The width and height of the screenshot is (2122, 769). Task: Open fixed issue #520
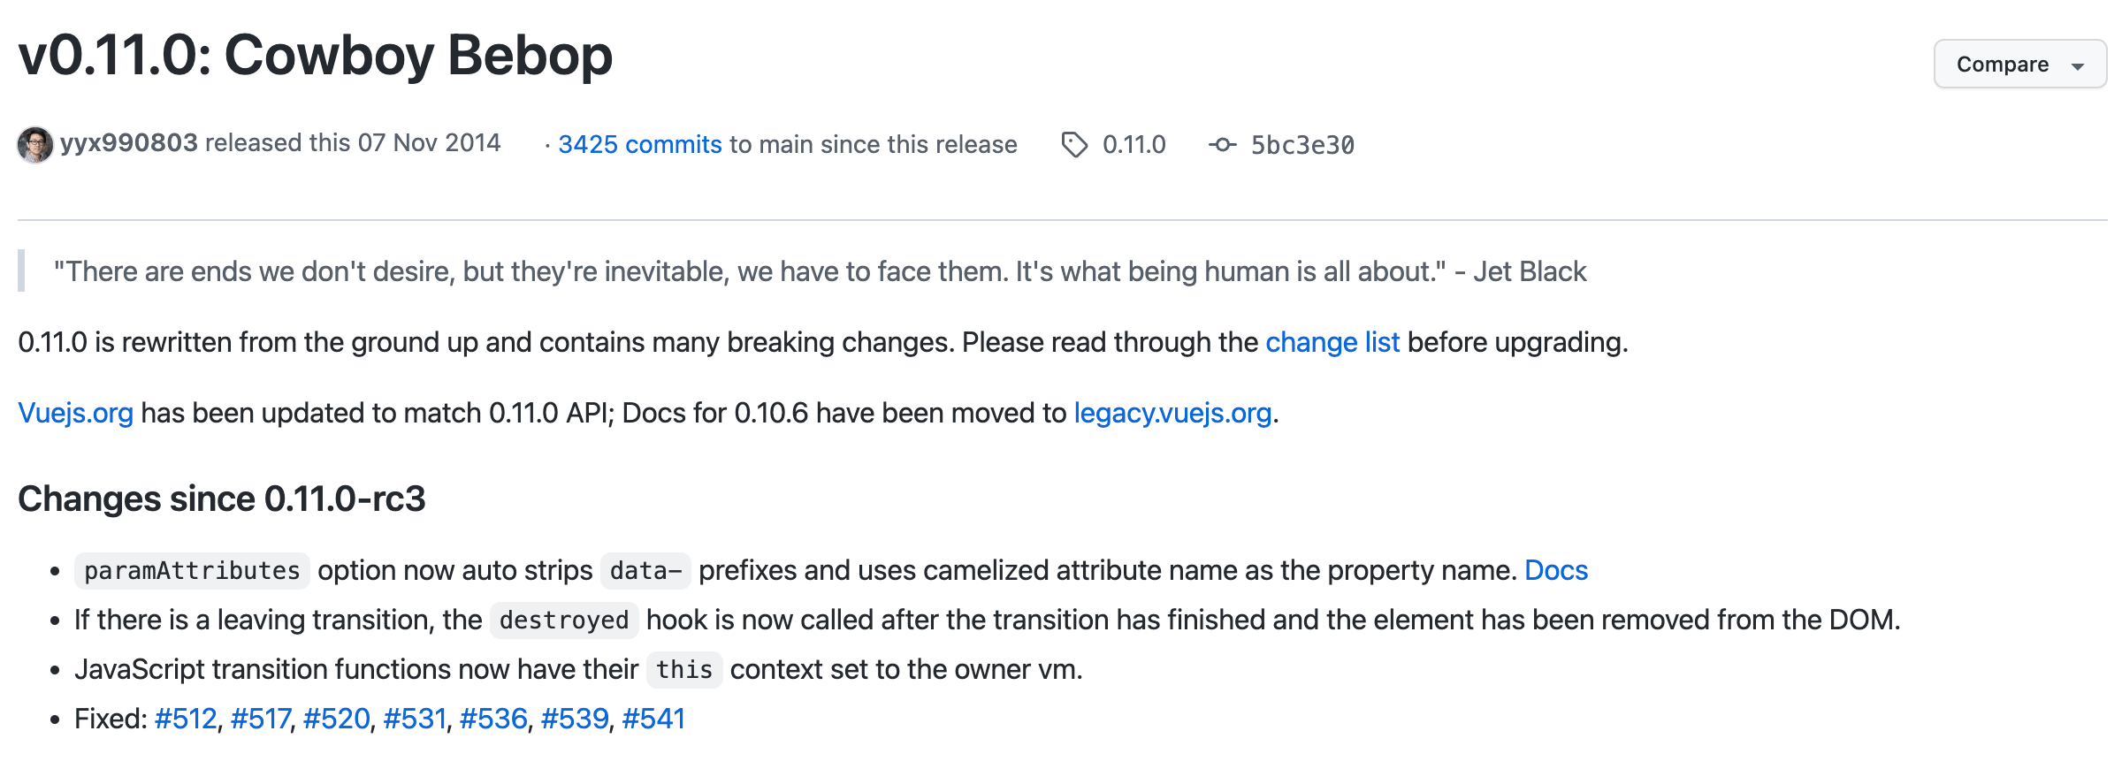[x=336, y=719]
